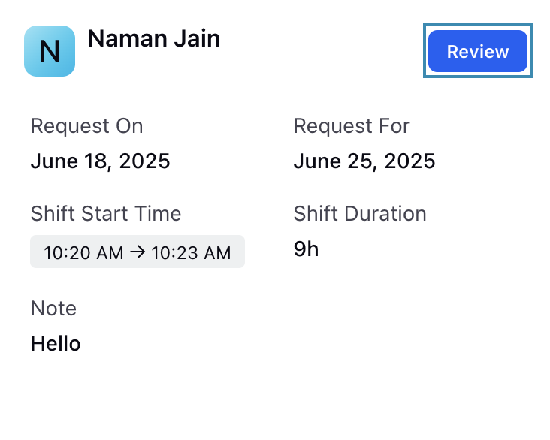
Task: Click the arrow icon between shift times
Action: [x=137, y=252]
